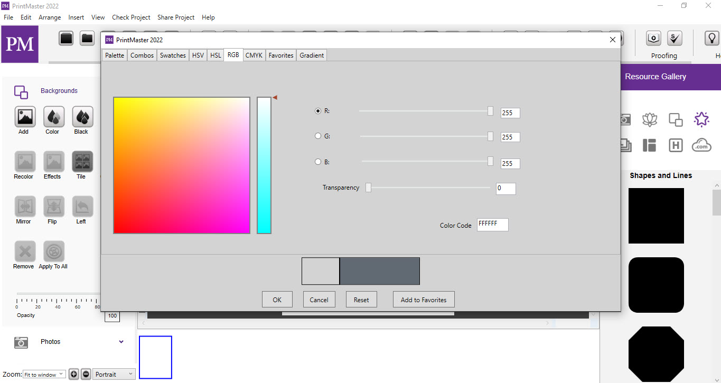Open the Gradient tab
The height and width of the screenshot is (383, 721).
(x=312, y=55)
